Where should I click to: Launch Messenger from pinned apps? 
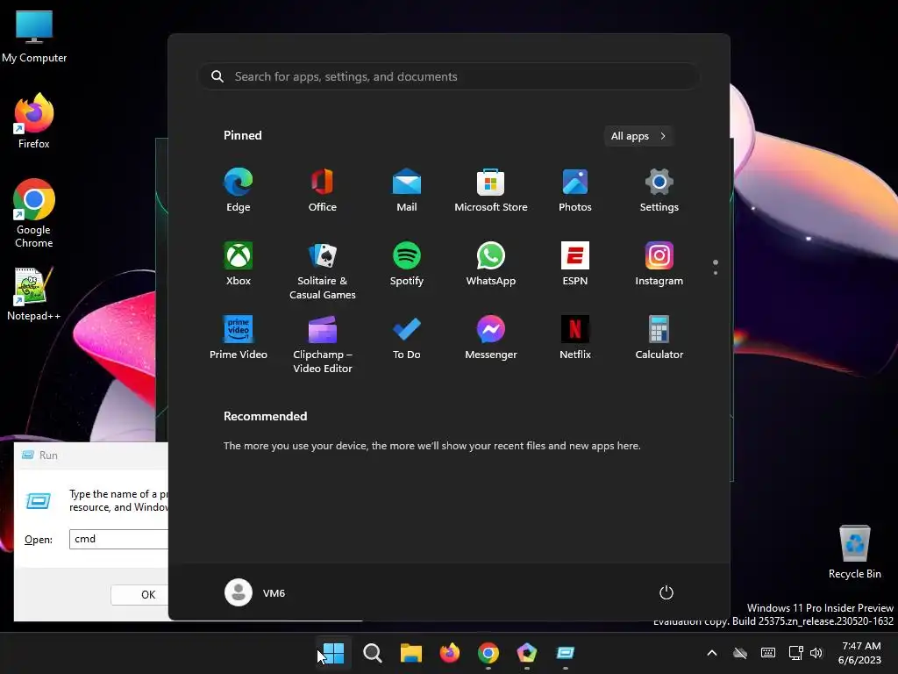pos(491,338)
